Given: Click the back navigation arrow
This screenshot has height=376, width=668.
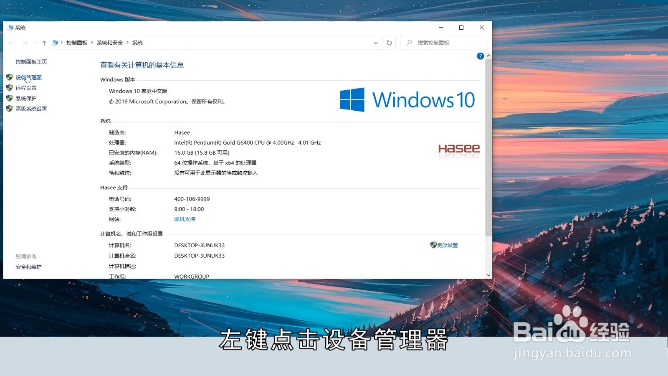Looking at the screenshot, I should click(x=12, y=42).
